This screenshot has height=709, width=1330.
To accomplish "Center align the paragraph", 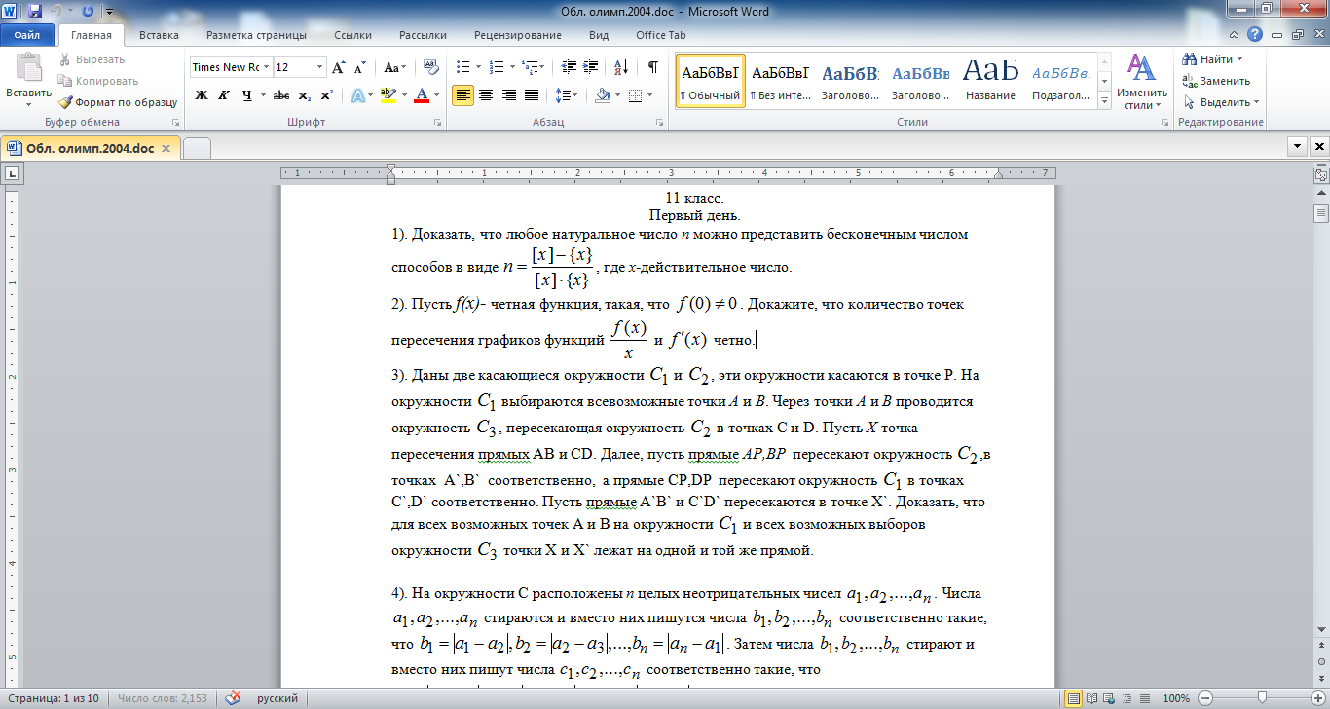I will (485, 95).
